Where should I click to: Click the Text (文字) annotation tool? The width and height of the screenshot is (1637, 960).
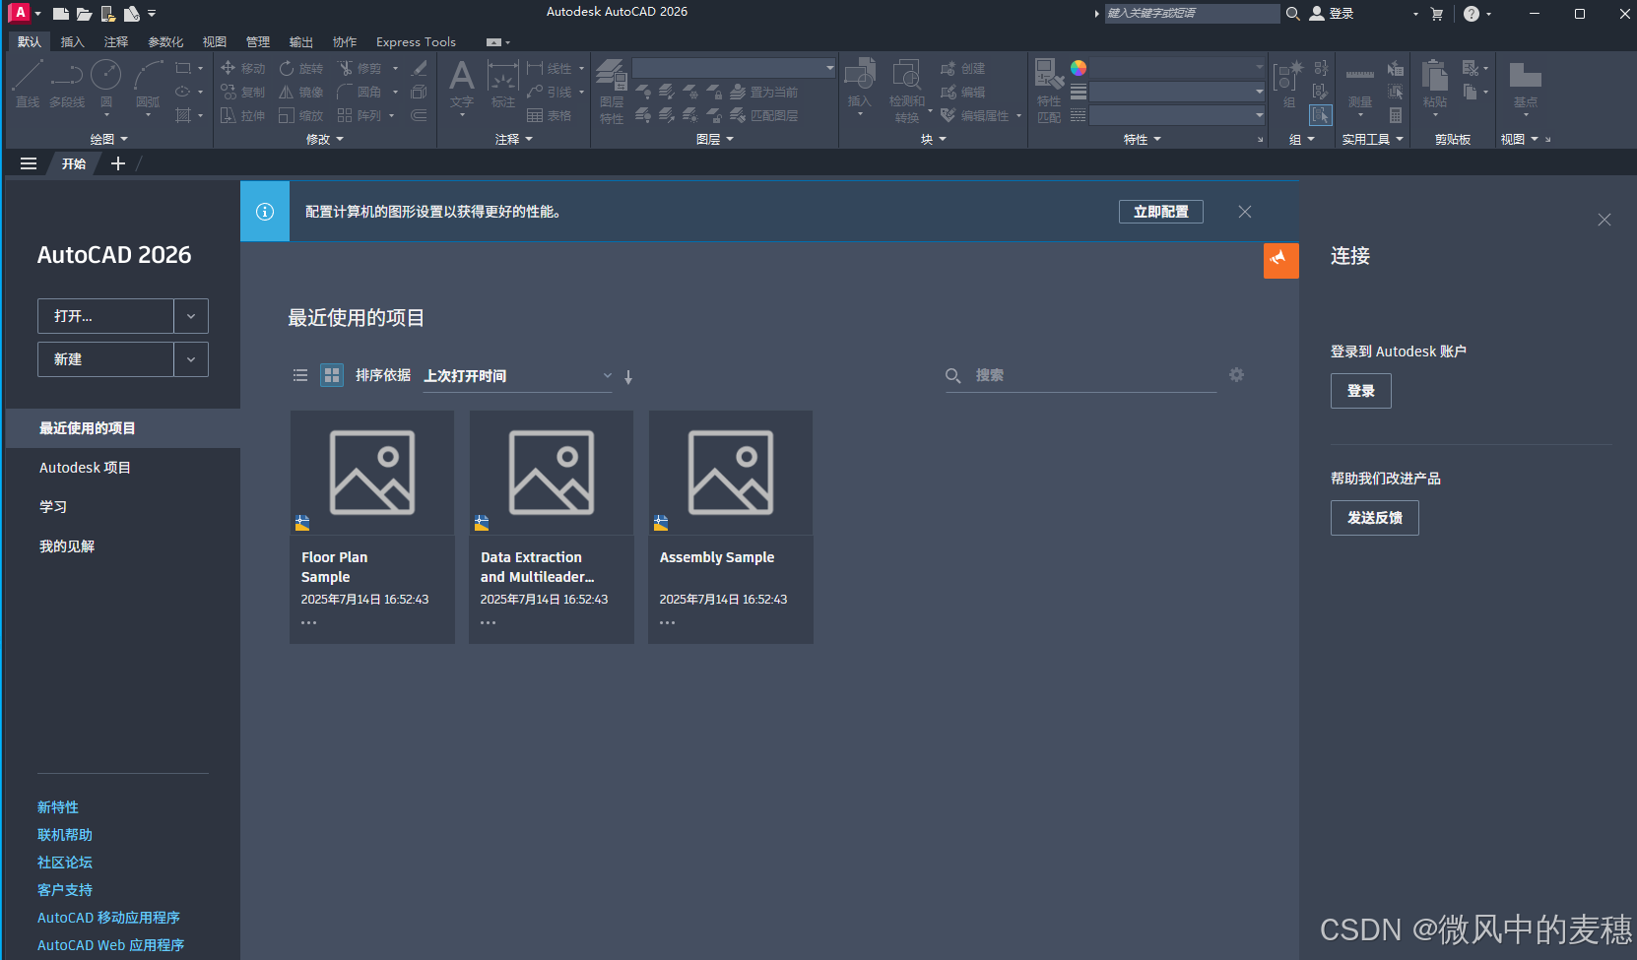coord(462,84)
